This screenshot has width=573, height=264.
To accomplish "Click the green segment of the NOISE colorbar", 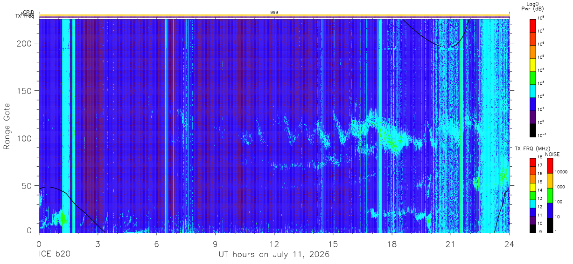I will [550, 196].
